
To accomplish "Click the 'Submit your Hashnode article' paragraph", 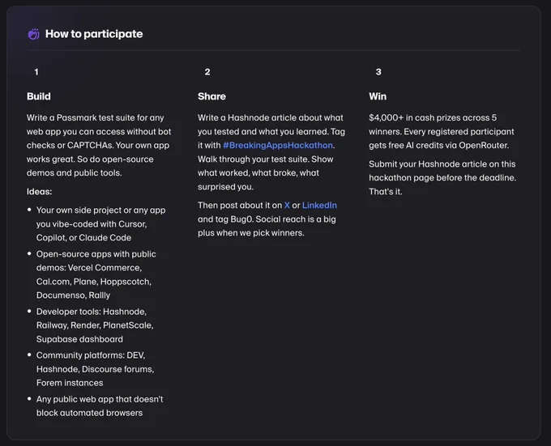I will 442,178.
